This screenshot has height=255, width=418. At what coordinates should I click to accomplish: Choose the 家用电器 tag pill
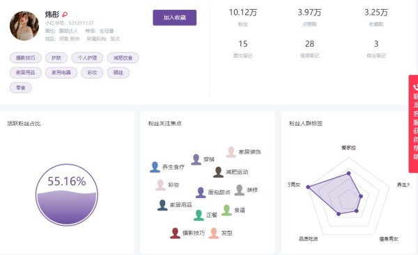(x=61, y=72)
